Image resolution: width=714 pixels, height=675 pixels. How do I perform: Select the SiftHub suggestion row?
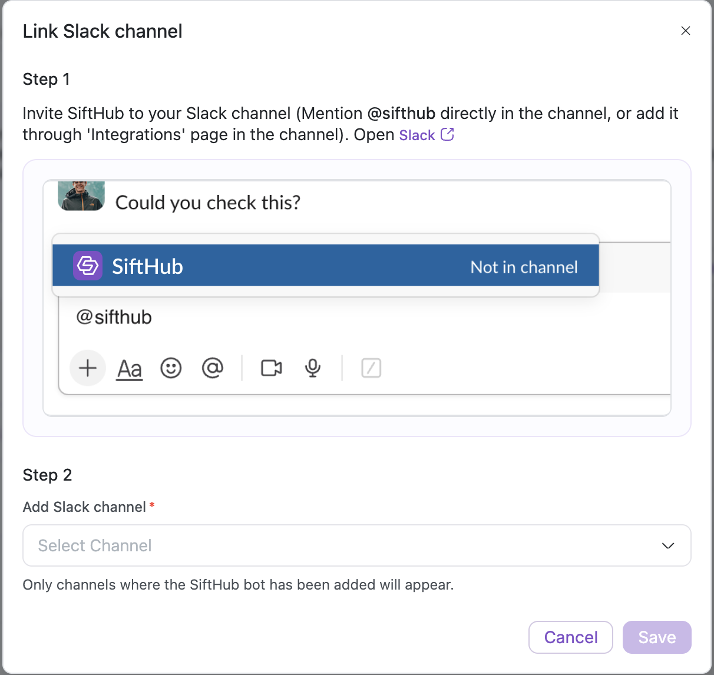tap(326, 266)
